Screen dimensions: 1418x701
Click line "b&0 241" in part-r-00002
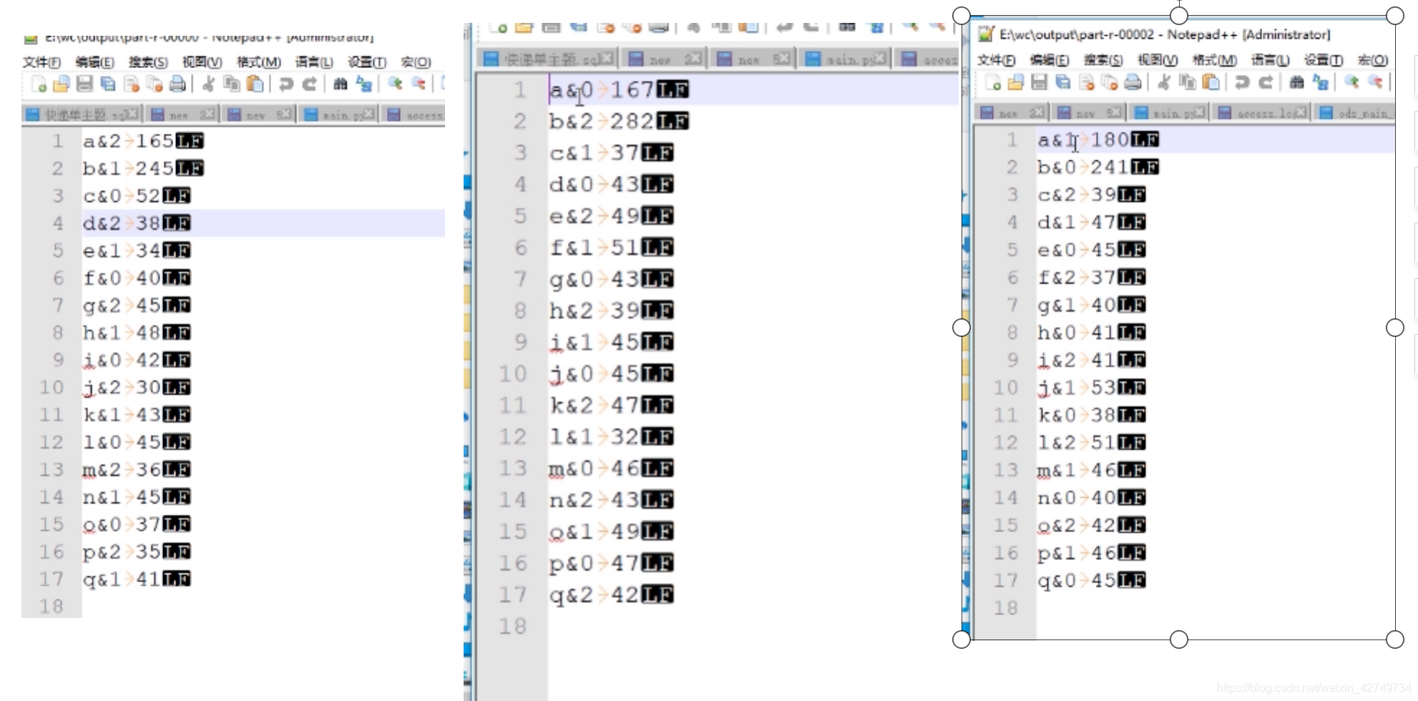pyautogui.click(x=1097, y=167)
